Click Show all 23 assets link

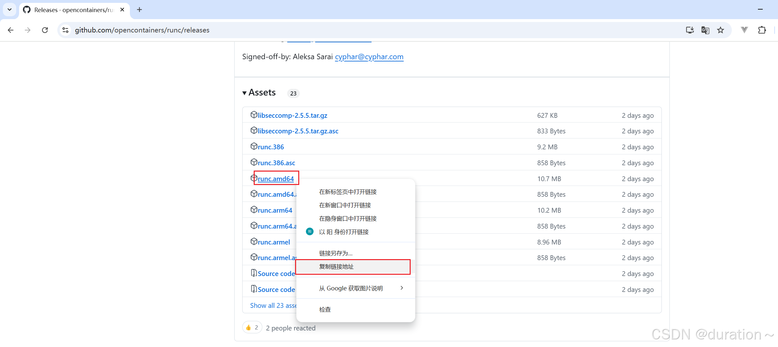[273, 306]
